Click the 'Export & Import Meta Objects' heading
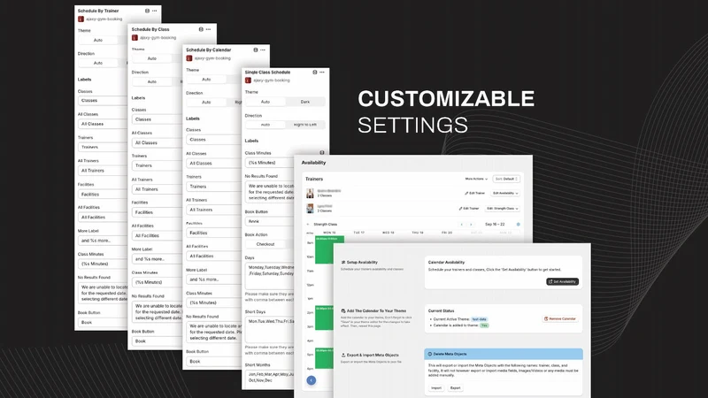 373,356
